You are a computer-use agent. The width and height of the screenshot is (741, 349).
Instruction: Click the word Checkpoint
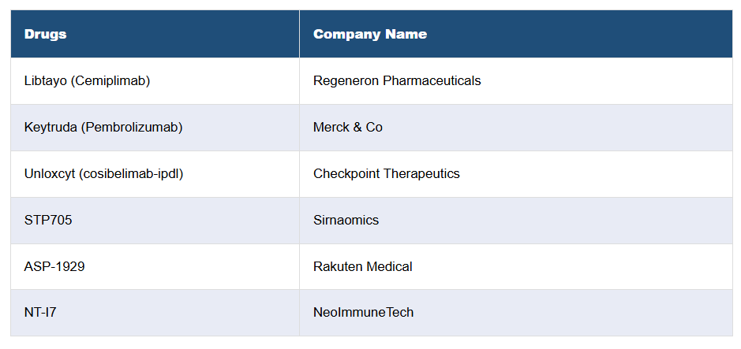point(346,174)
